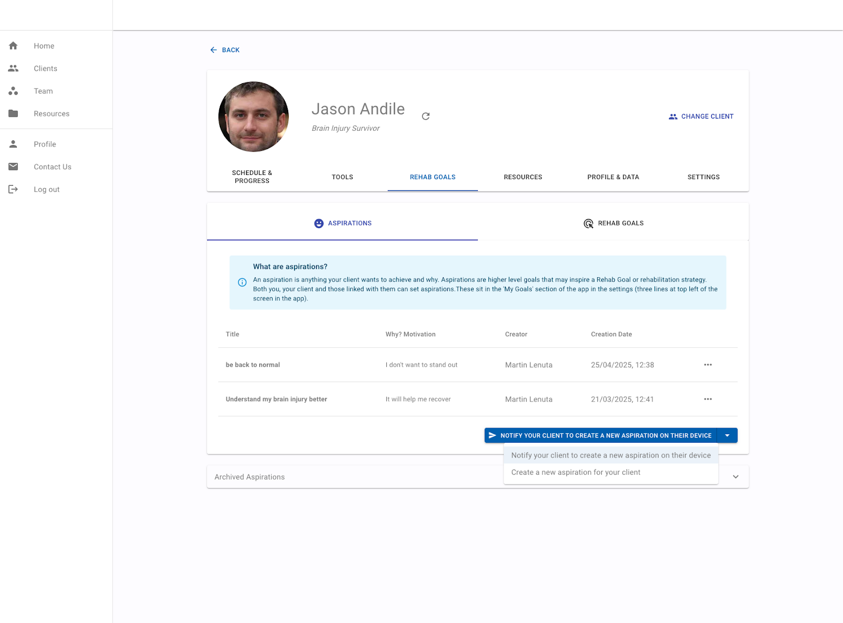Click the date 25/04/2025, 12:38
This screenshot has width=843, height=623.
[622, 365]
